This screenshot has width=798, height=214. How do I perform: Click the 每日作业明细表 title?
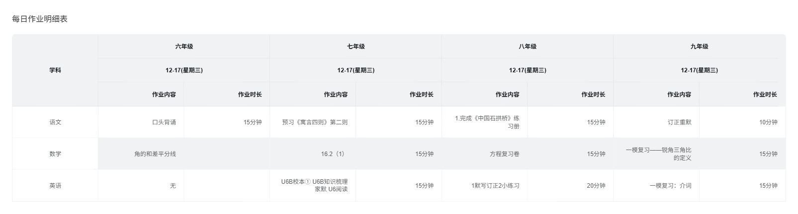point(40,19)
